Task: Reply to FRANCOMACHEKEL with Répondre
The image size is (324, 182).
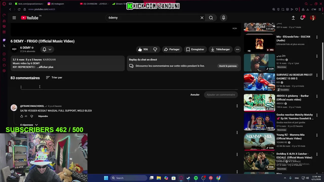Action: tap(43, 116)
